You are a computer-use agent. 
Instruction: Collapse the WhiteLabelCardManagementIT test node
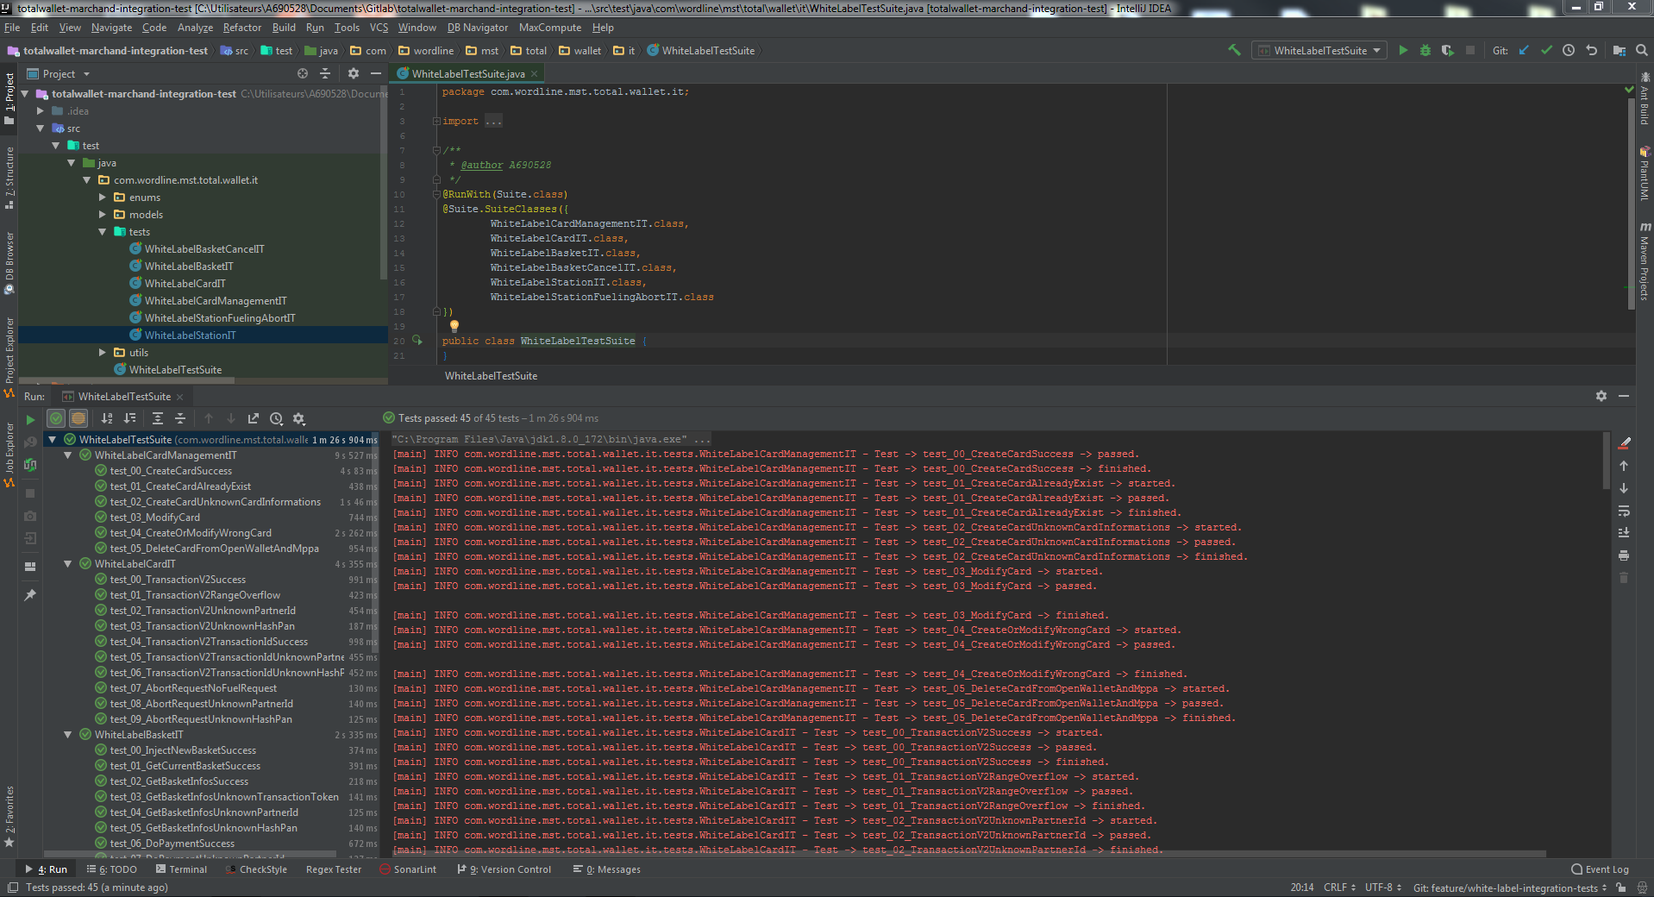68,455
